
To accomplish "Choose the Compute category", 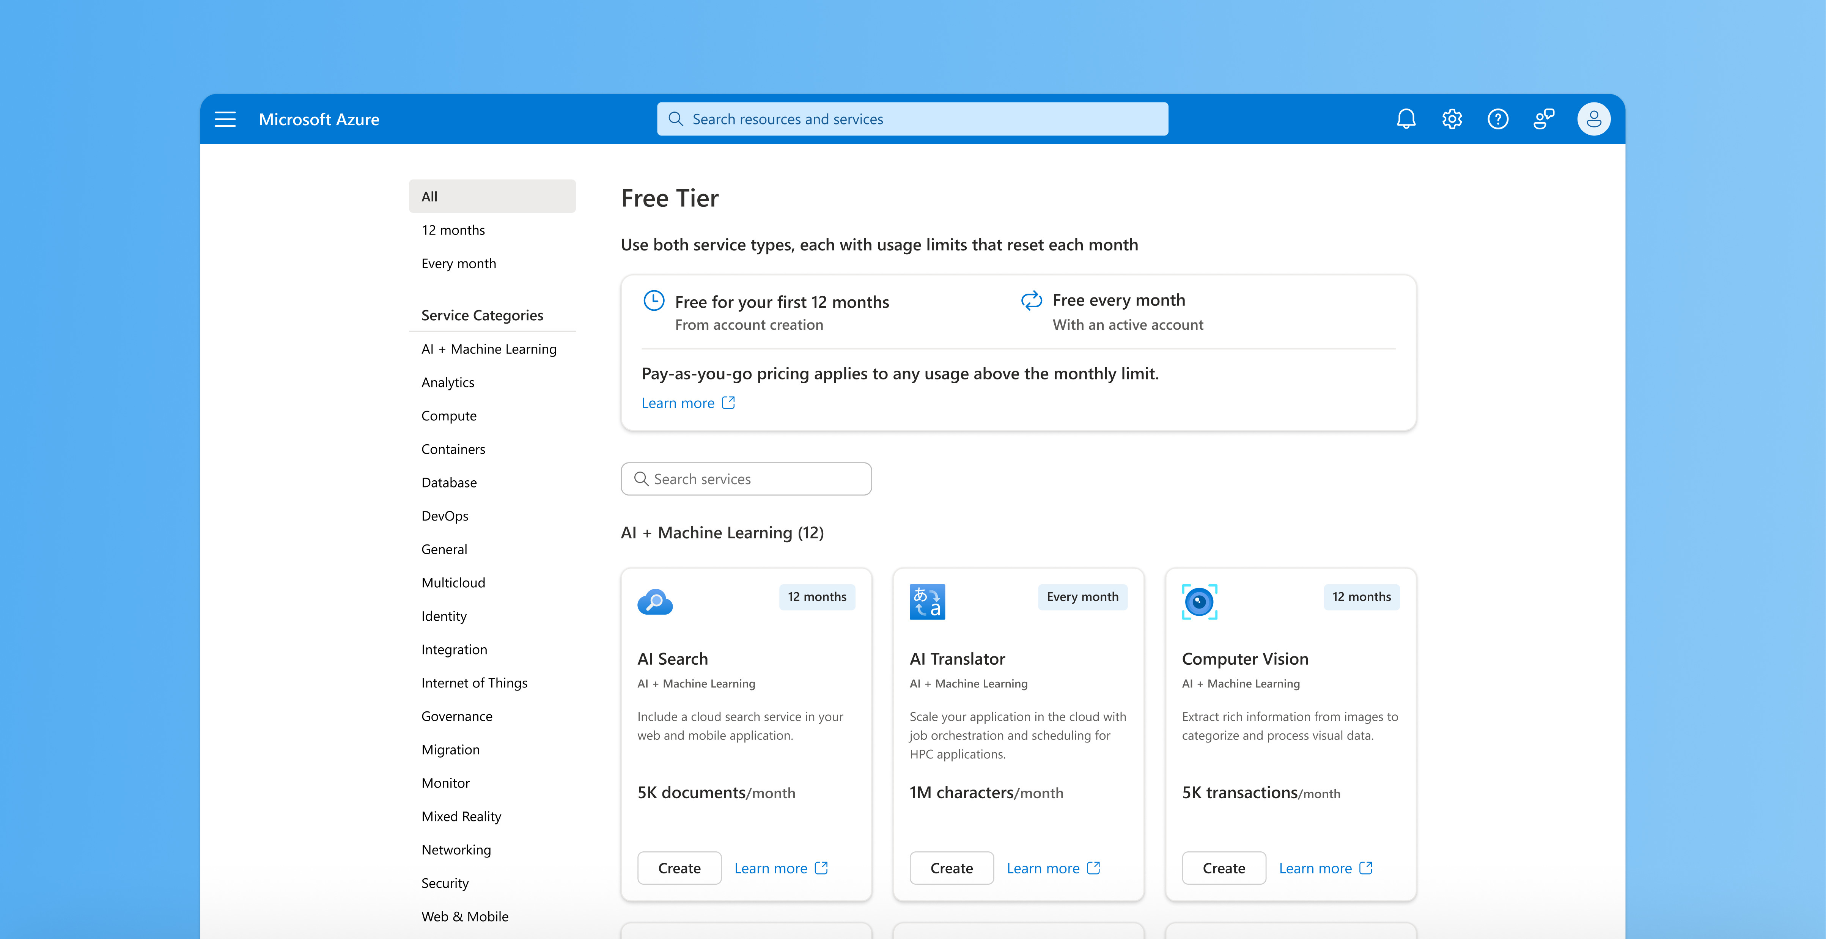I will 492,415.
